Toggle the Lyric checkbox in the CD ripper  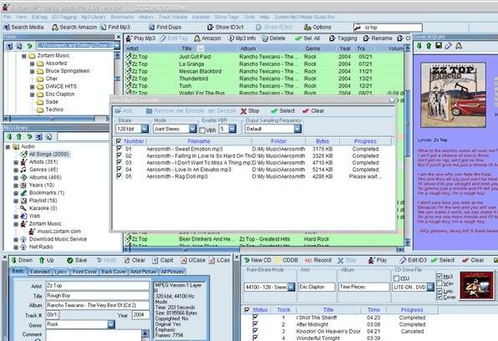[440, 291]
